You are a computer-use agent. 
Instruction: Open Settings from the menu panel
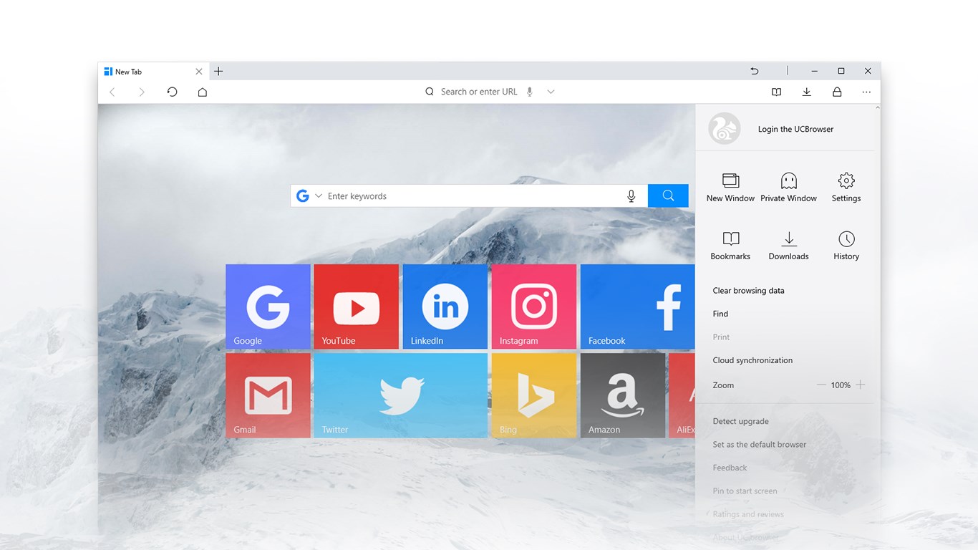846,188
